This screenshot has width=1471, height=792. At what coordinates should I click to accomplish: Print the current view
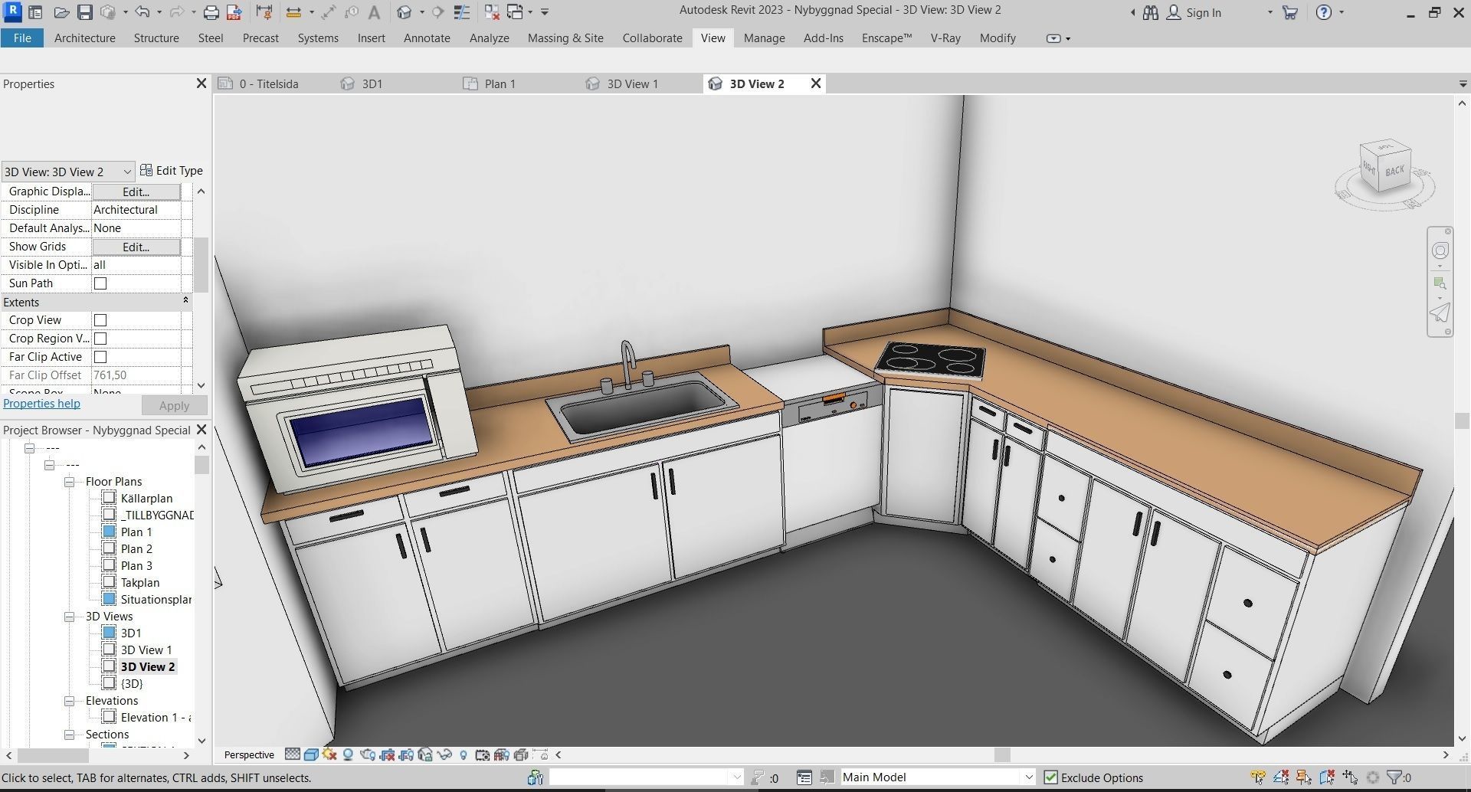[x=211, y=12]
